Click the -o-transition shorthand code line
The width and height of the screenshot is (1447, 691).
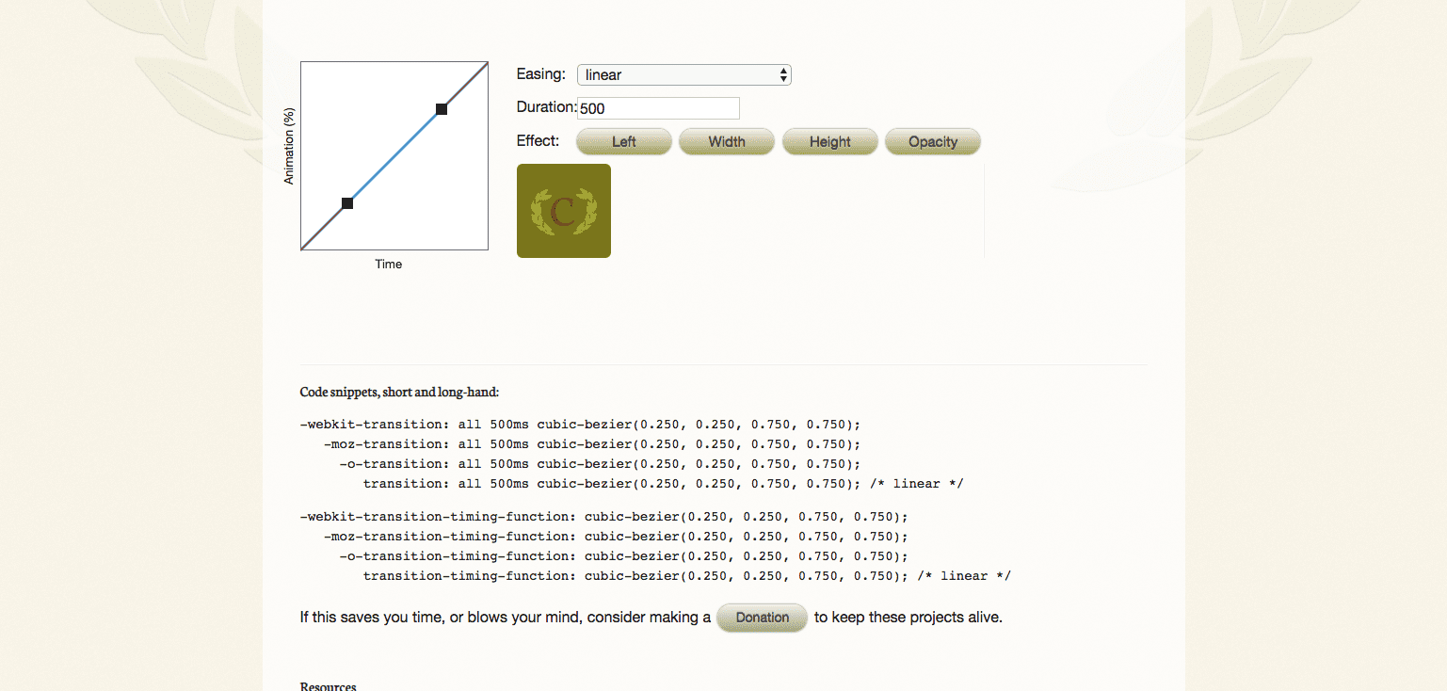(600, 464)
